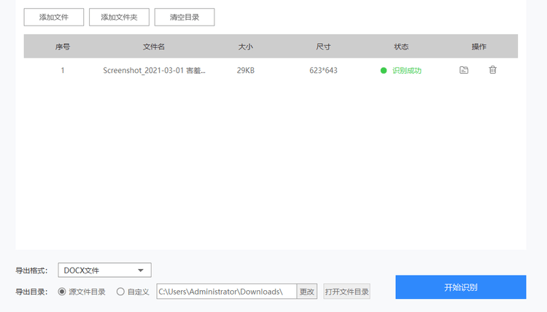
Task: Select the 自定义 radio button
Action: tap(120, 292)
